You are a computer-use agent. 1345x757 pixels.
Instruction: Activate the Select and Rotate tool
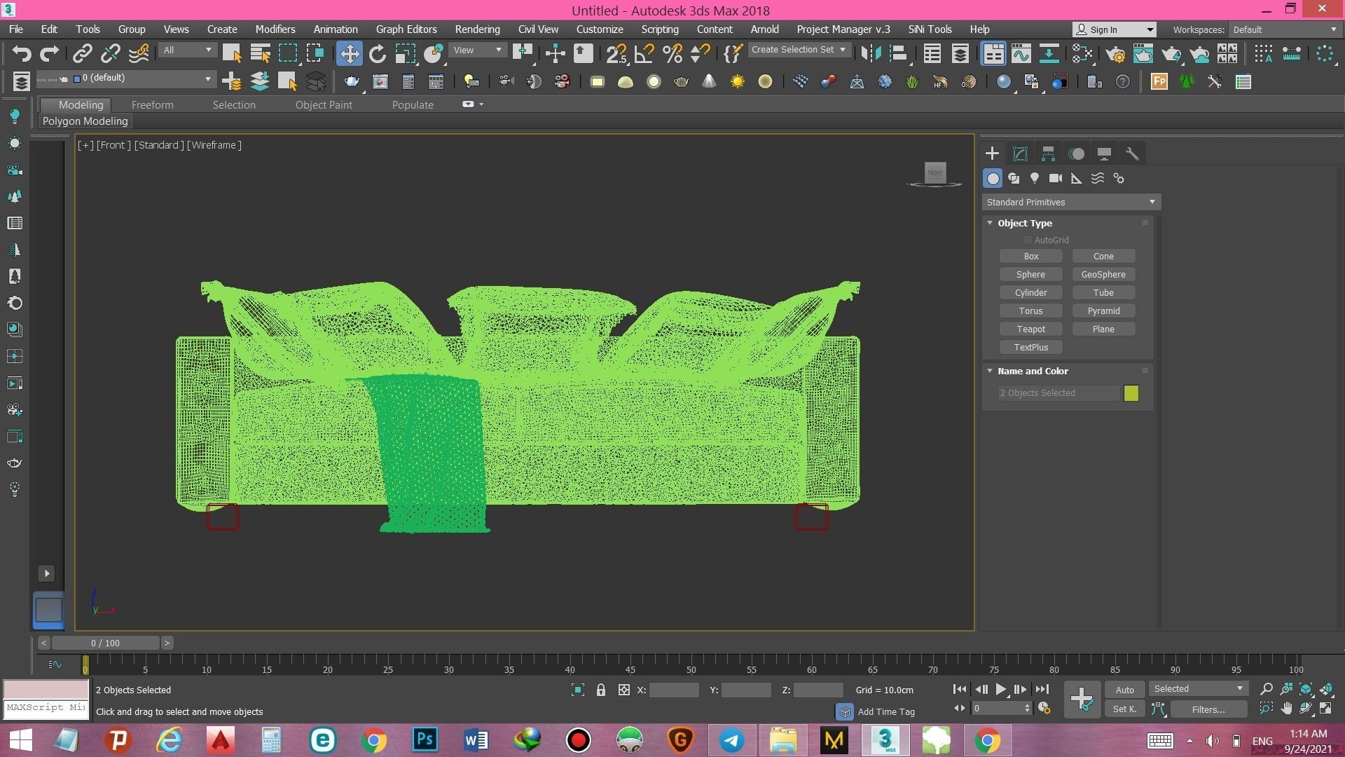coord(378,53)
